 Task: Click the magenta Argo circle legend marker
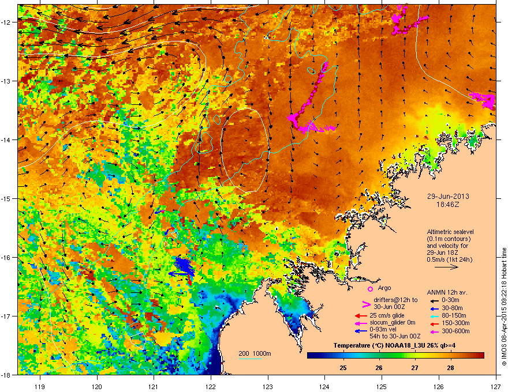pyautogui.click(x=370, y=289)
